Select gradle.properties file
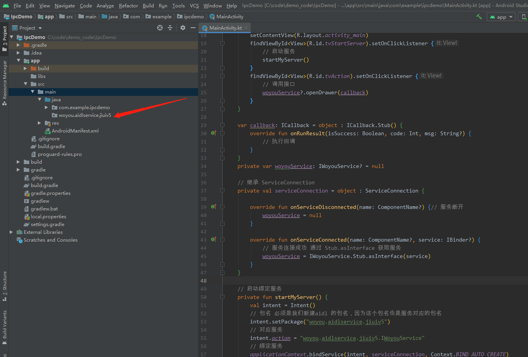Viewport: 528px width, 357px height. click(50, 193)
